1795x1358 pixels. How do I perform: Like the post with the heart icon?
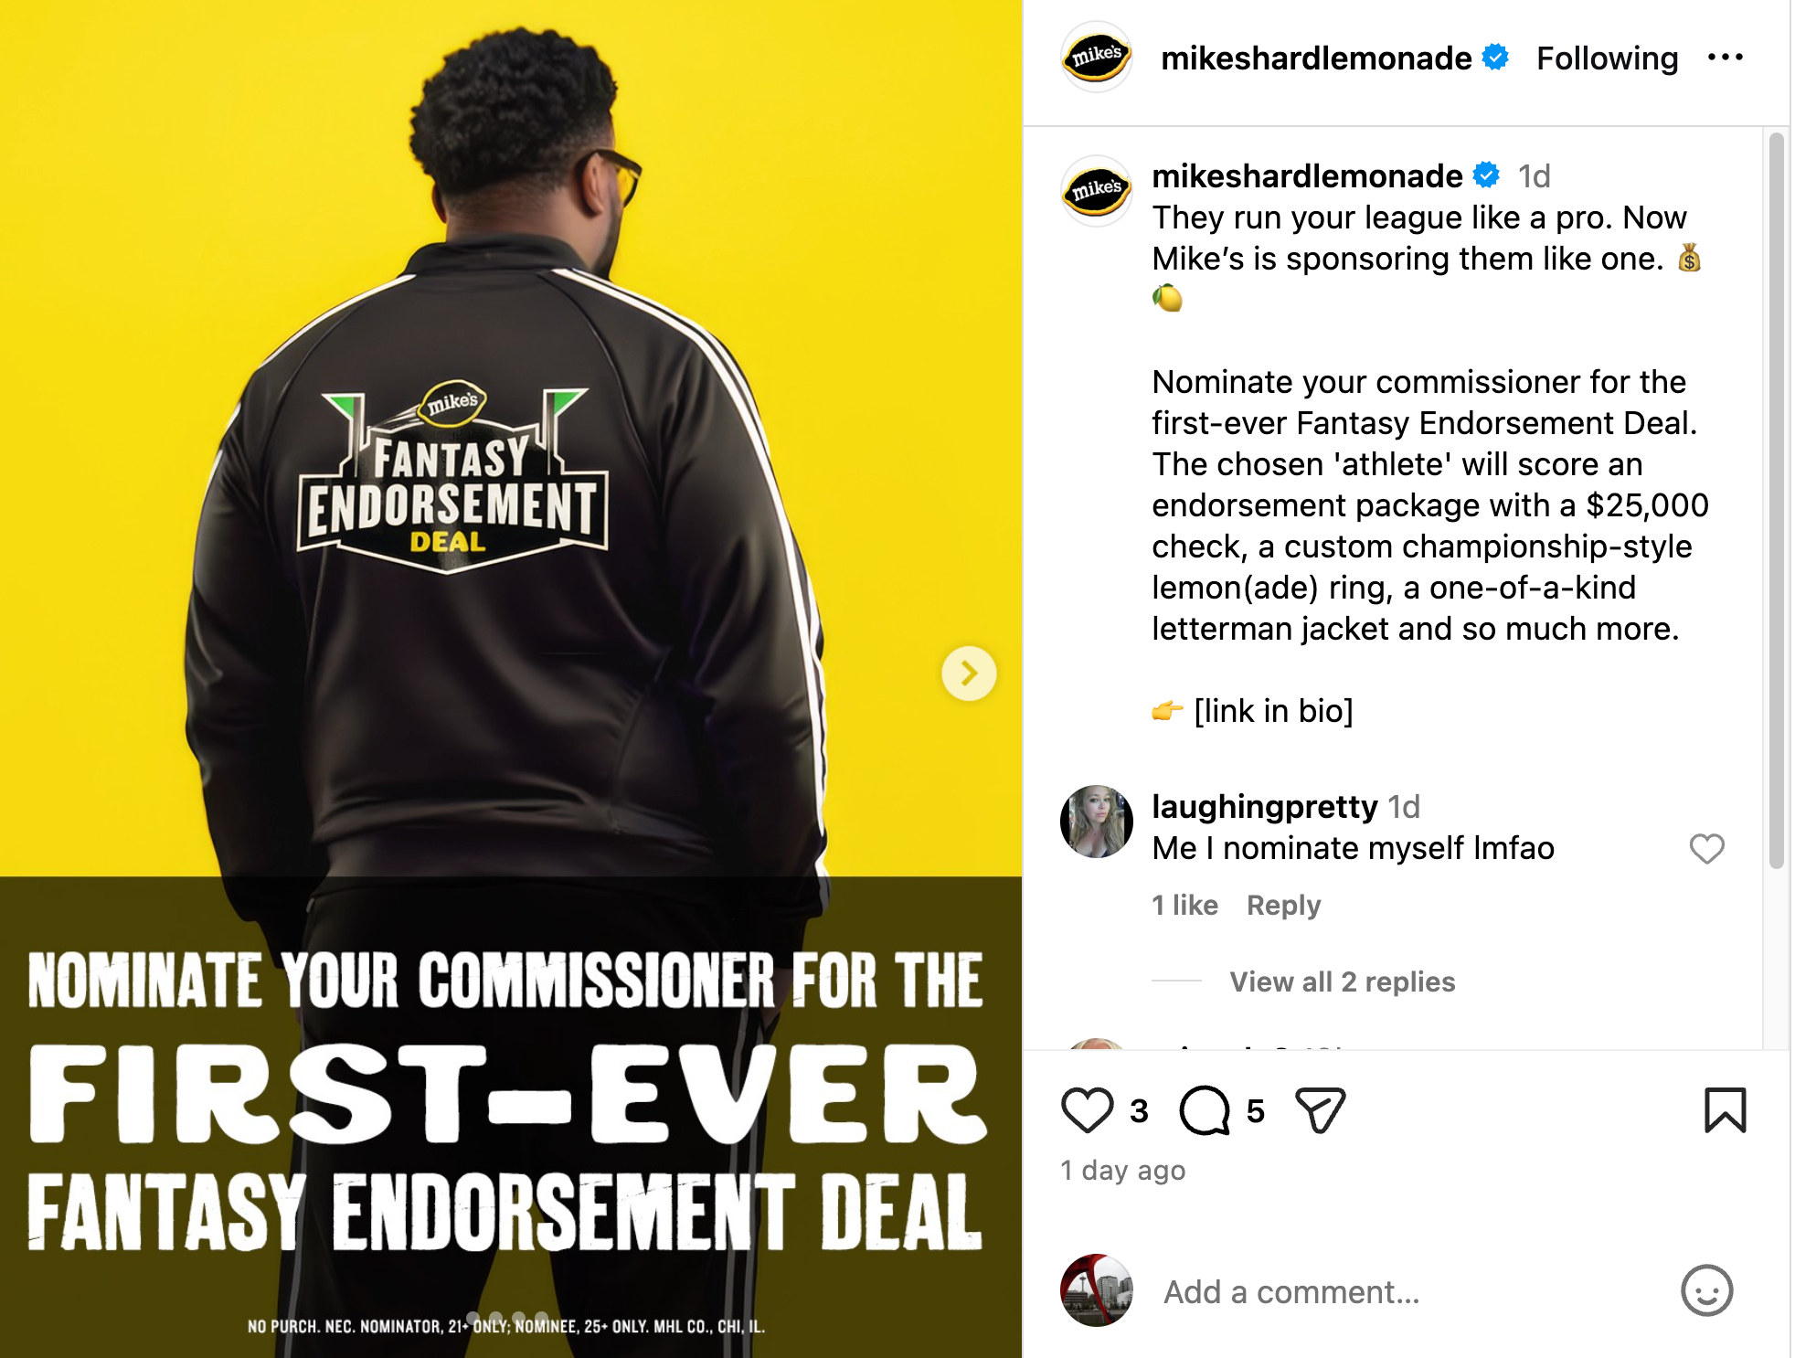[x=1088, y=1110]
